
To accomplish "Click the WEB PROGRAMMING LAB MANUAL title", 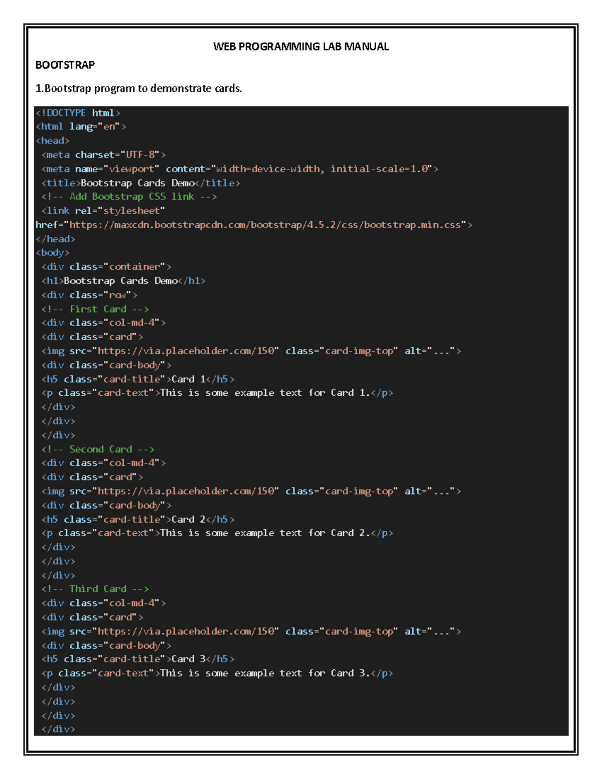I will click(x=300, y=47).
